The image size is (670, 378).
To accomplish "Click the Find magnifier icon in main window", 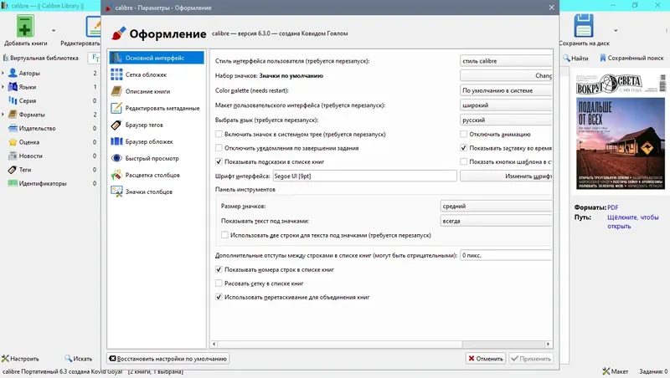I will pos(567,58).
